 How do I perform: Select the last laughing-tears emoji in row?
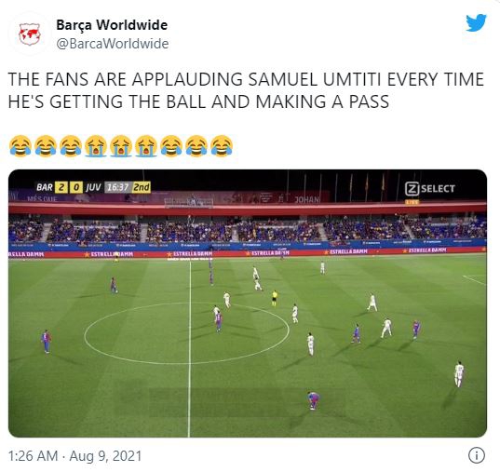(222, 146)
